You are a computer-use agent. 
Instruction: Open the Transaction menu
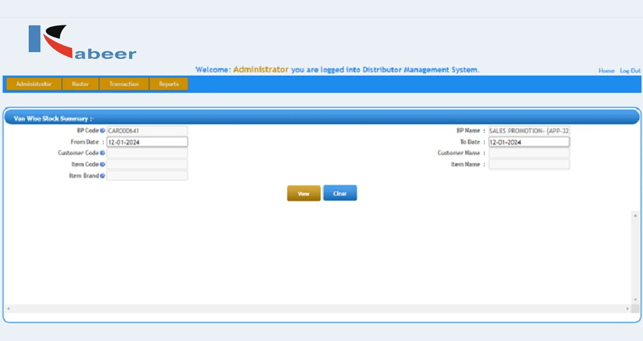[x=123, y=84]
